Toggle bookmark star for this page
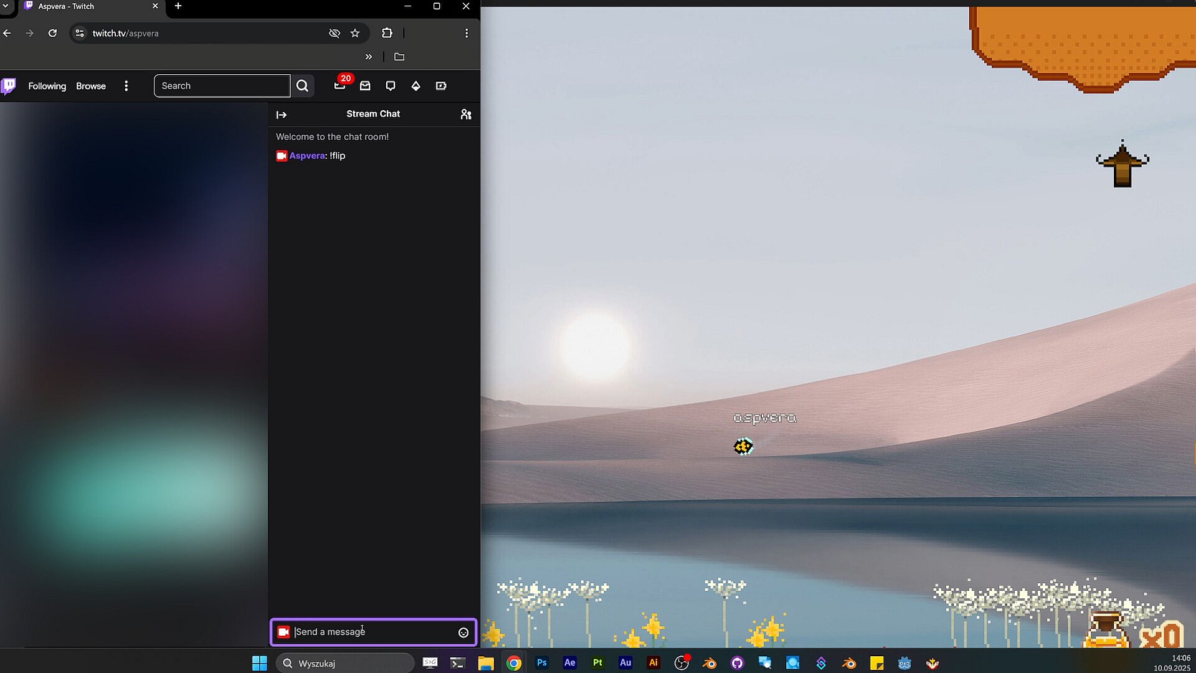1196x673 pixels. click(355, 33)
